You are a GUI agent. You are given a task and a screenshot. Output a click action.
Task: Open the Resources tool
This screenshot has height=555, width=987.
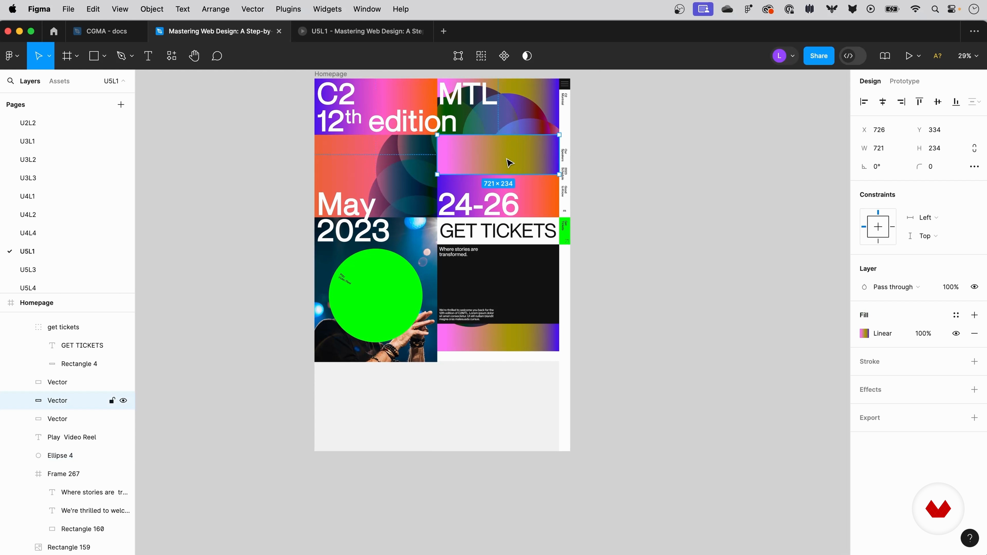pyautogui.click(x=171, y=56)
